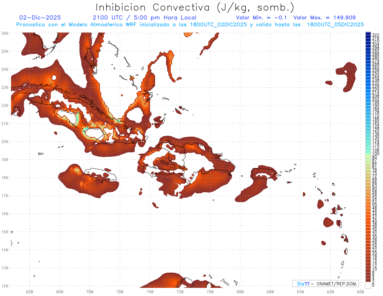Viewport: 383px width, 296px height.
Task: Click the legend scale value 130
Action: (375, 138)
